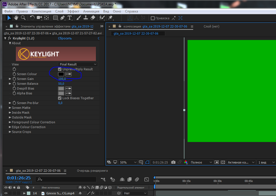Expand the Screen Matte group
This screenshot has height=196, width=276.
10,108
